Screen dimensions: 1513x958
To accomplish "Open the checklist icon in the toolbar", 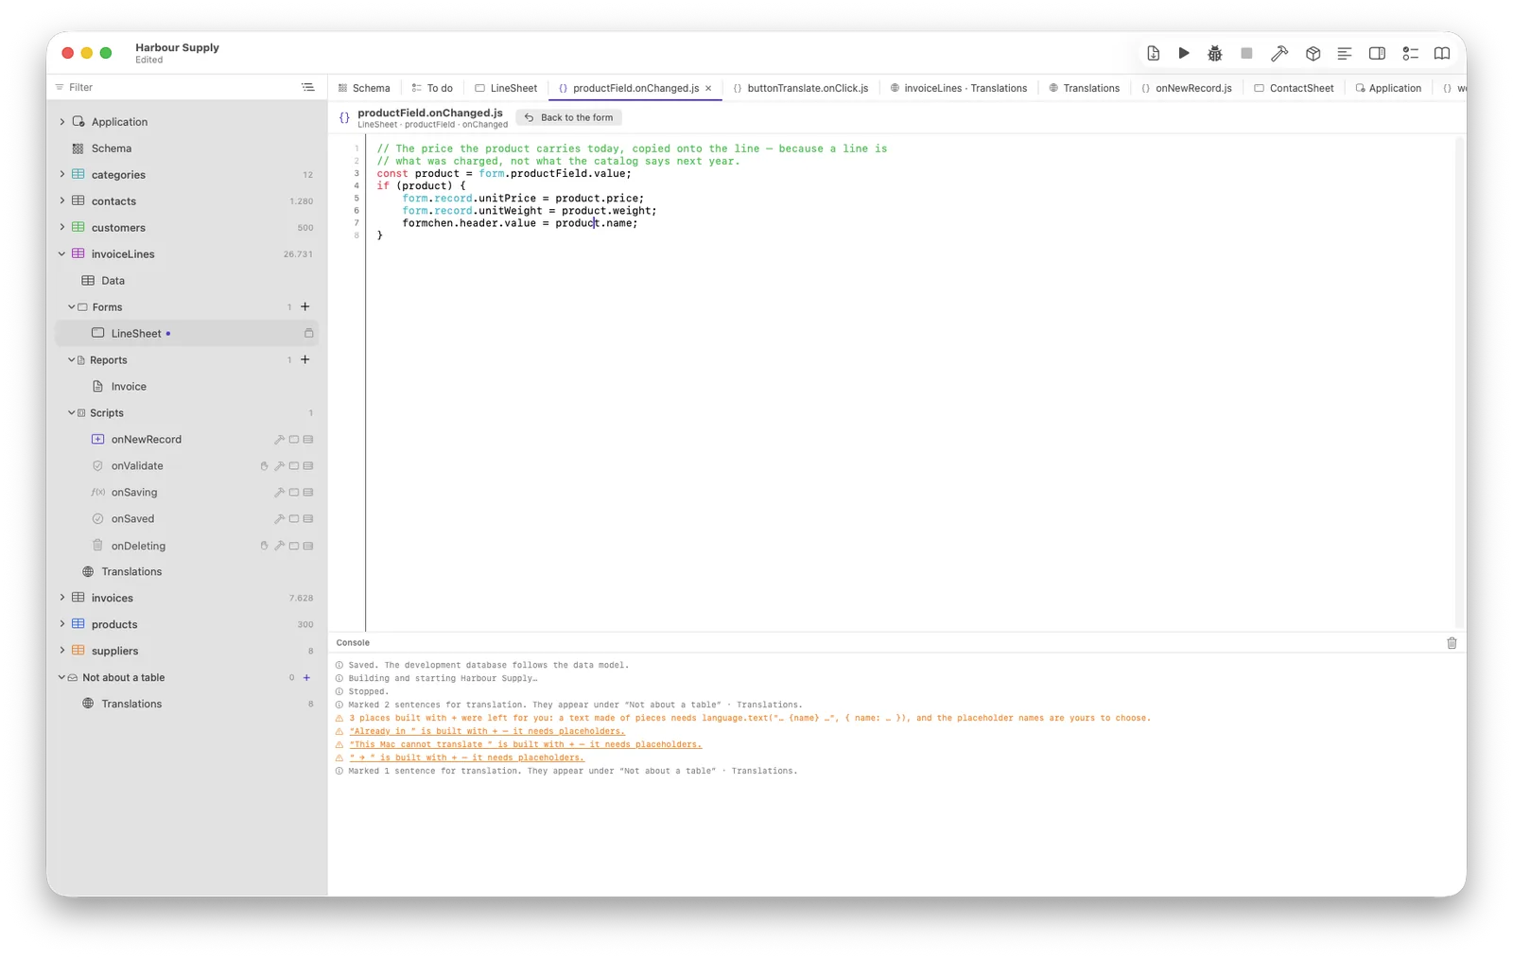I will 1411,54.
